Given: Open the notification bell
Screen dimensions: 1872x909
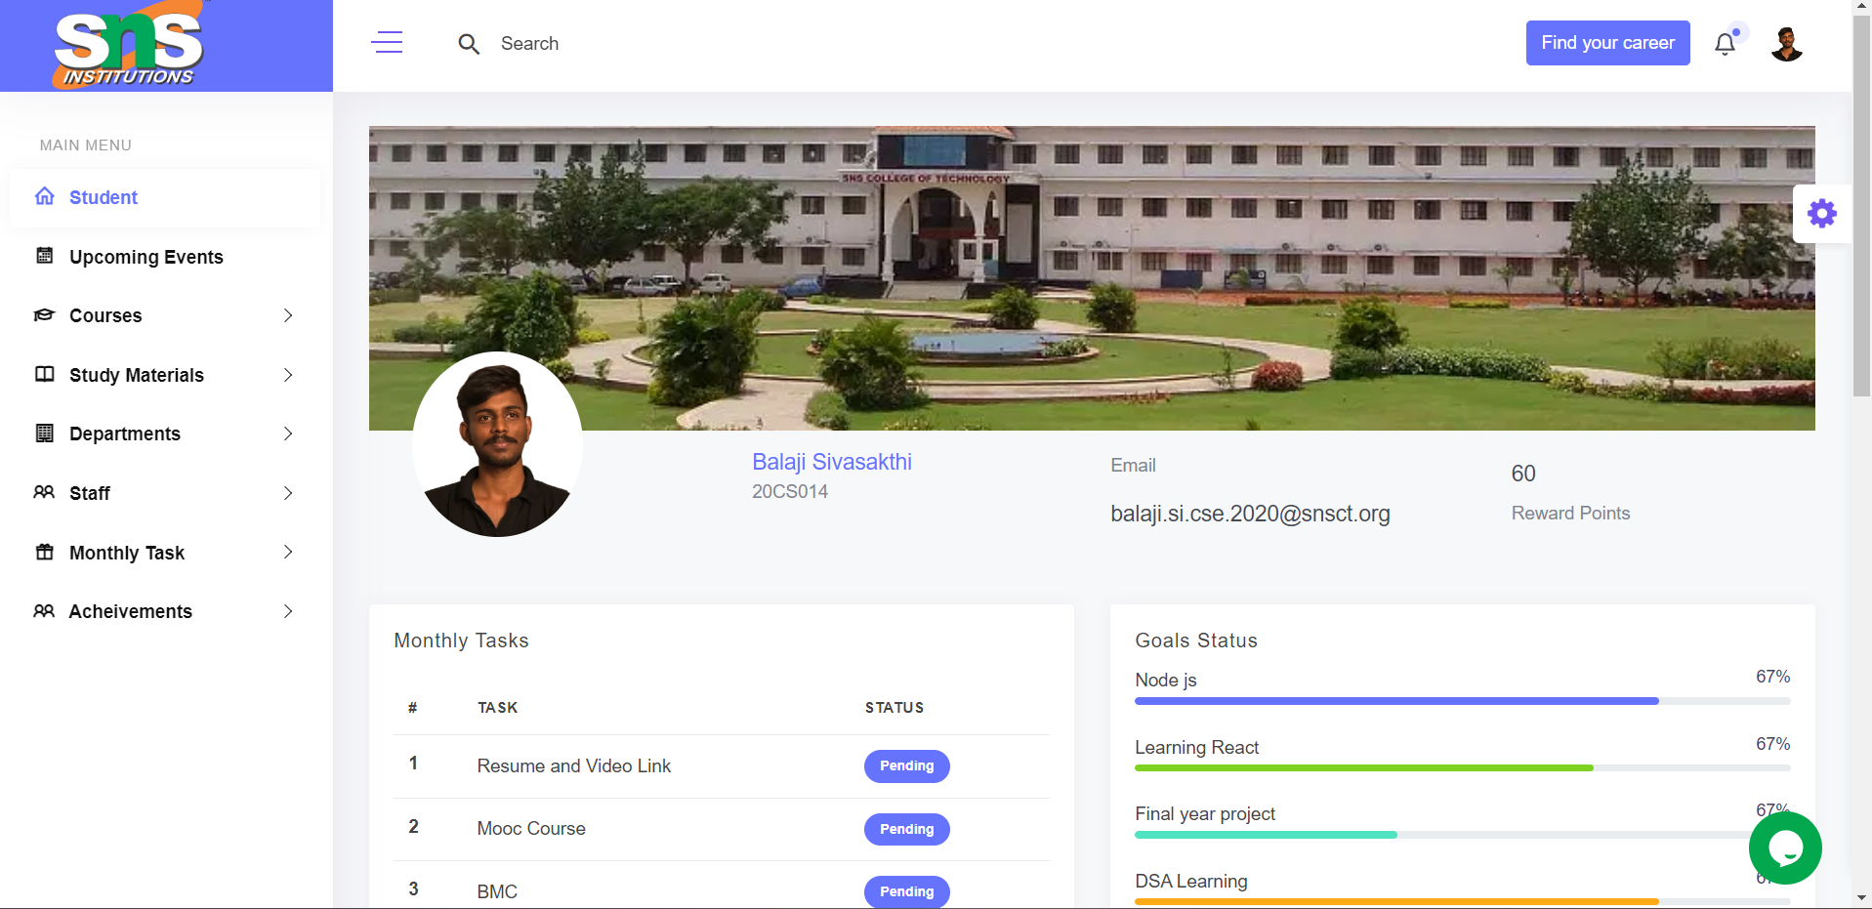Looking at the screenshot, I should pyautogui.click(x=1725, y=43).
